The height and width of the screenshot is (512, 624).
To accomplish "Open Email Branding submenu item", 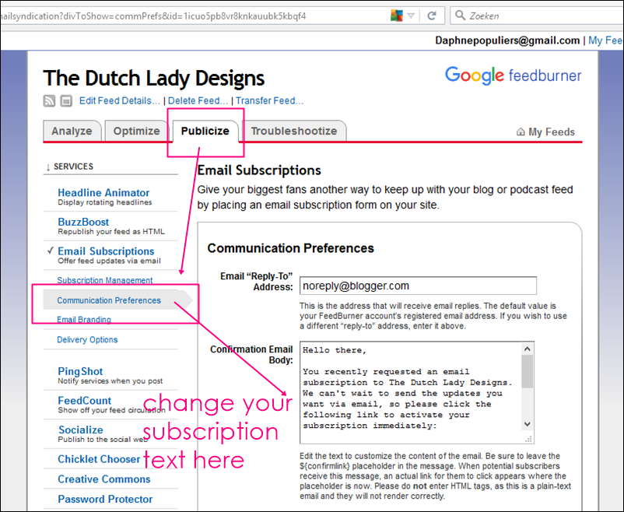I will 83,319.
